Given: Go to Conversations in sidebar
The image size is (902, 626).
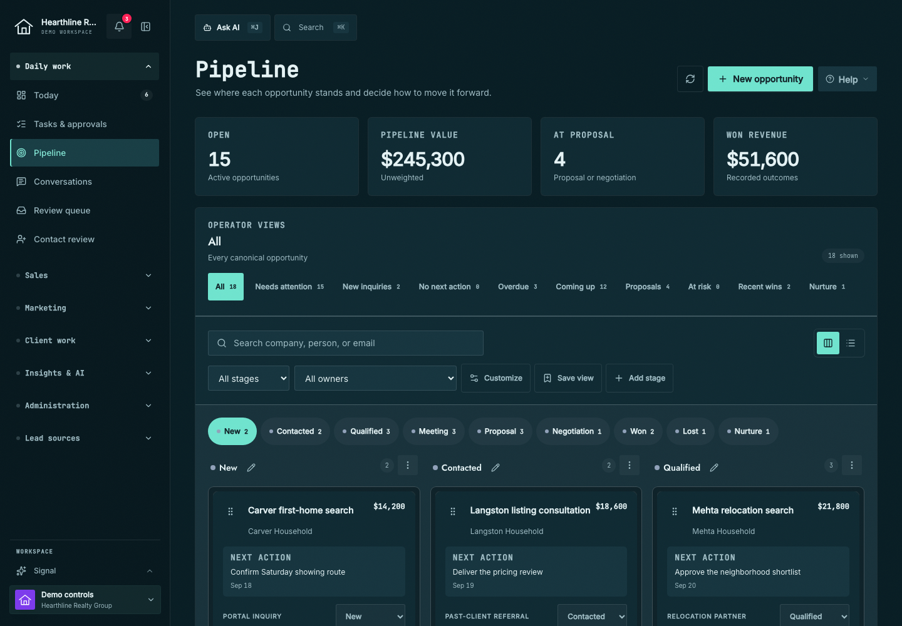Looking at the screenshot, I should (x=85, y=182).
